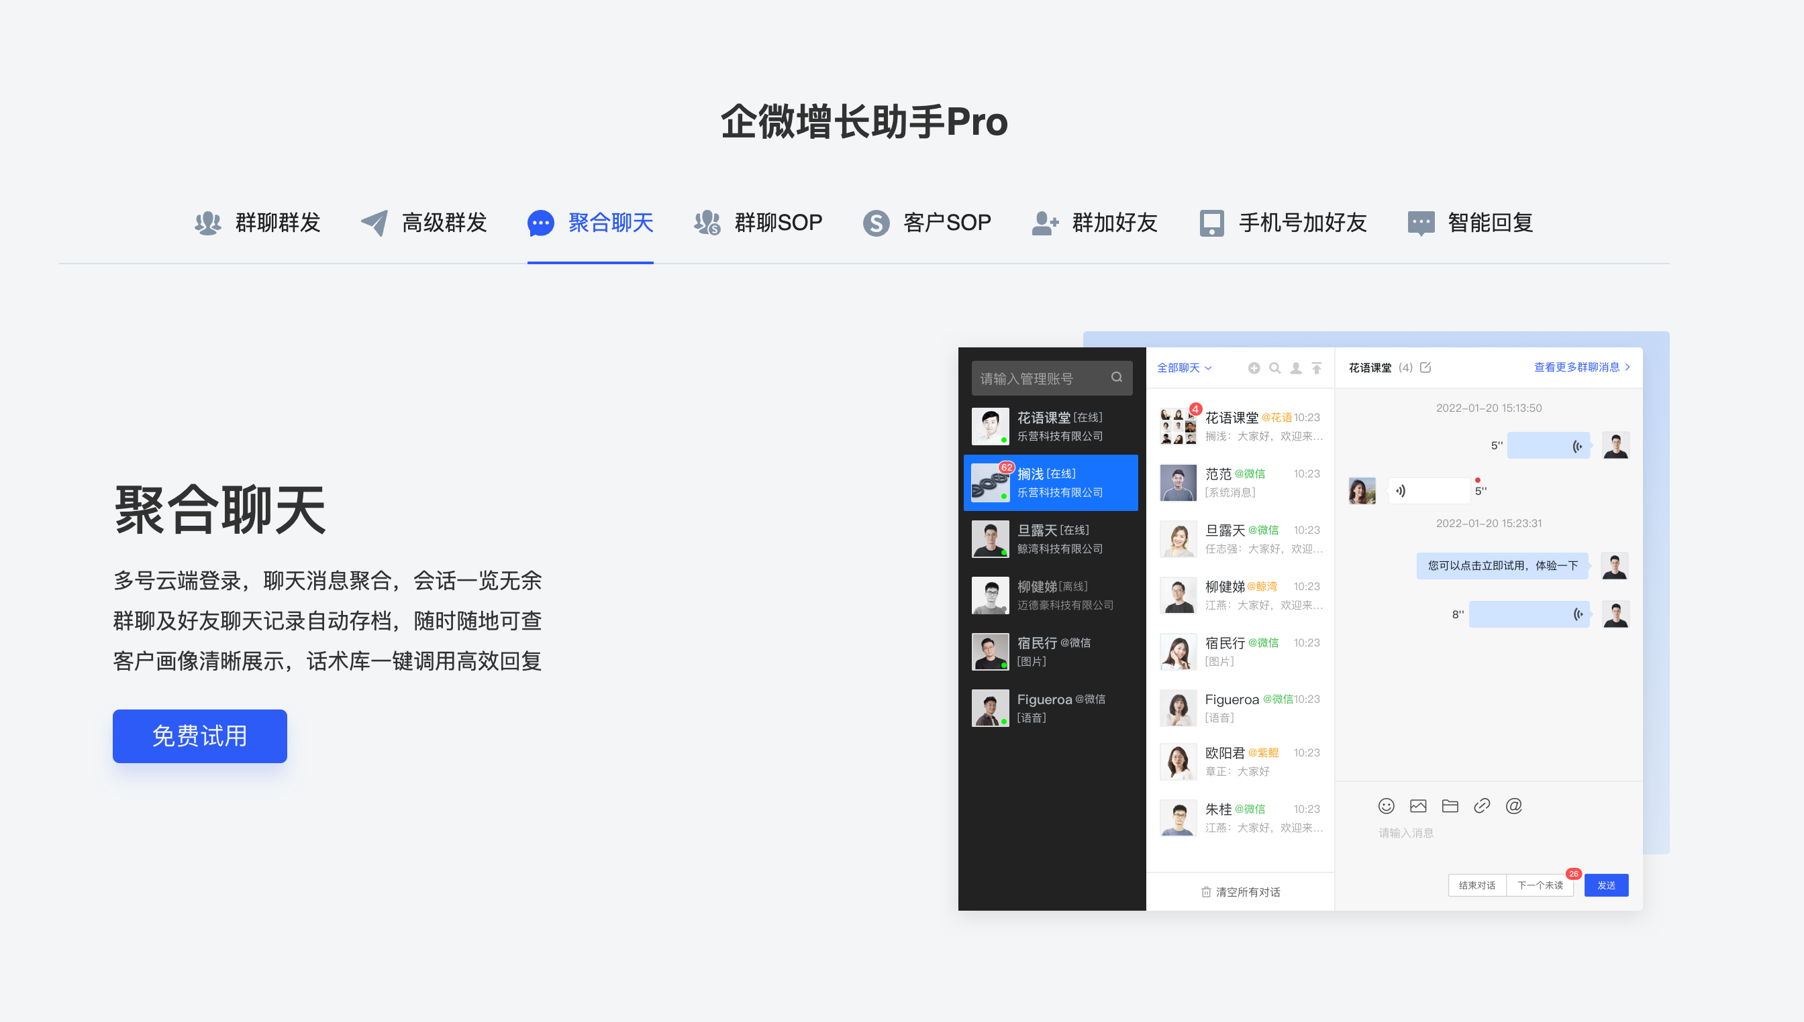This screenshot has height=1022, width=1804.
Task: Click the send image icon
Action: 1418,806
